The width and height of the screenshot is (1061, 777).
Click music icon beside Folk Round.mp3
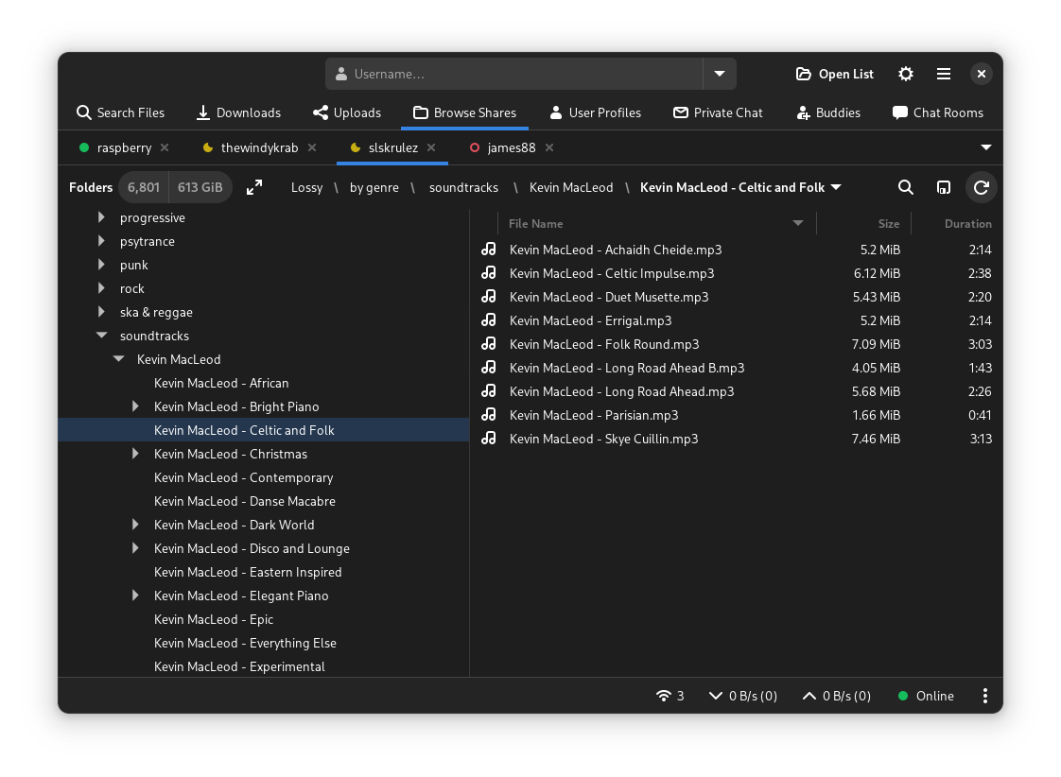(489, 344)
